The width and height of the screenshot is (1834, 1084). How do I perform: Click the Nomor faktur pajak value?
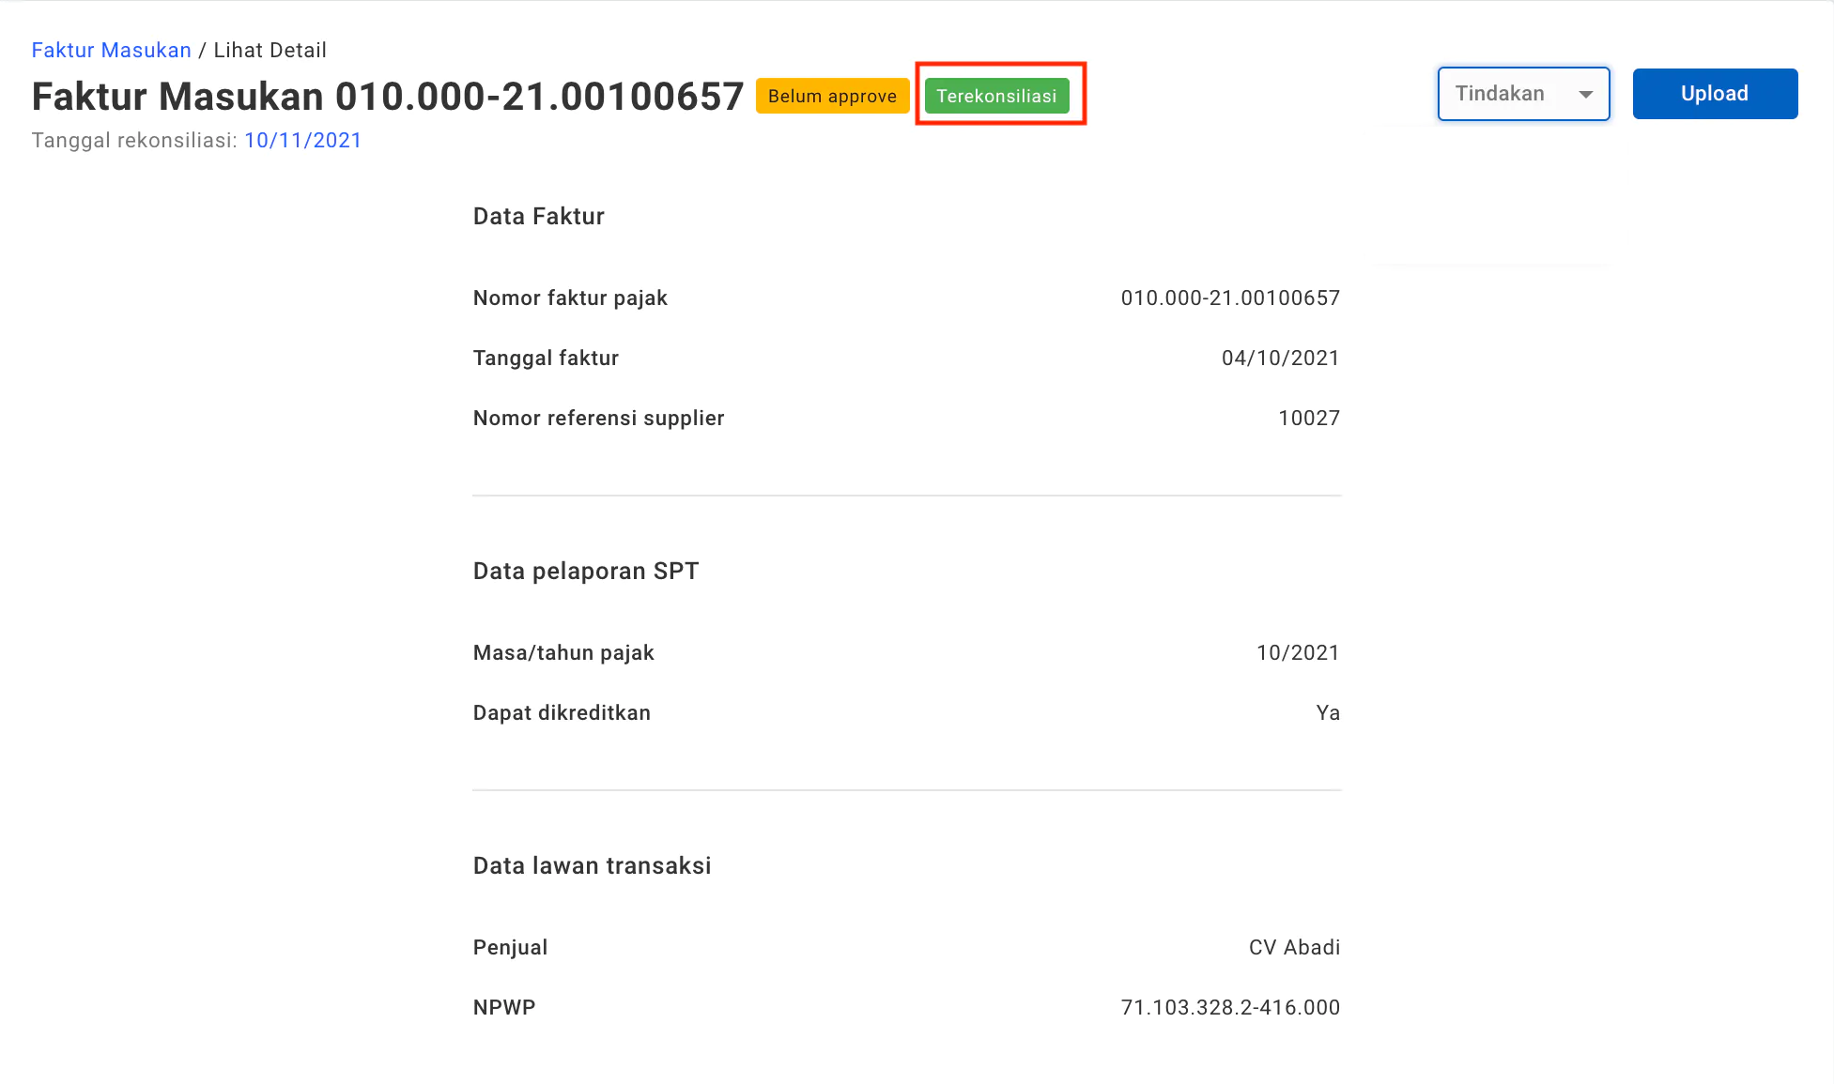(1230, 298)
